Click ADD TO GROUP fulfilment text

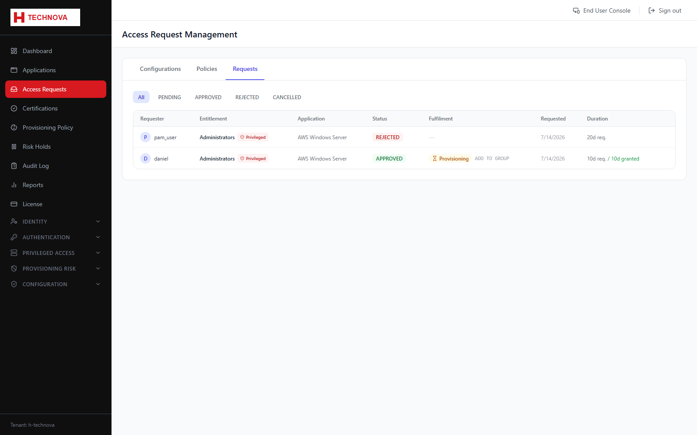pyautogui.click(x=492, y=158)
